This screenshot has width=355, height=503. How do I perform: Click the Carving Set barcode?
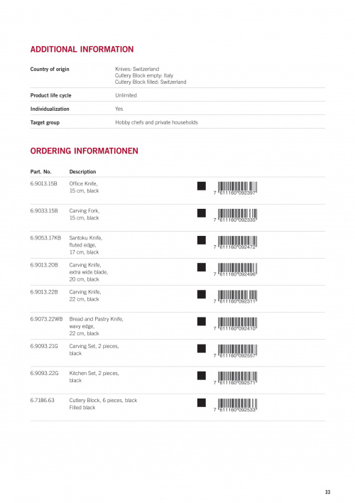click(236, 351)
